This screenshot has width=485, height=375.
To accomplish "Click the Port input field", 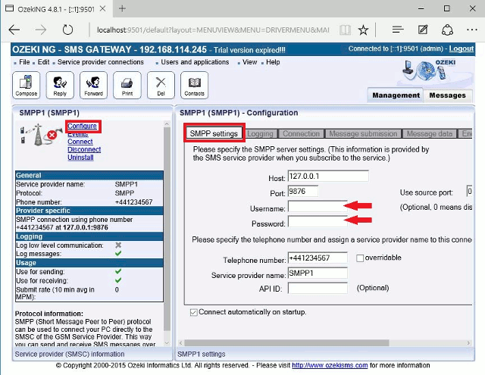I will [x=303, y=191].
